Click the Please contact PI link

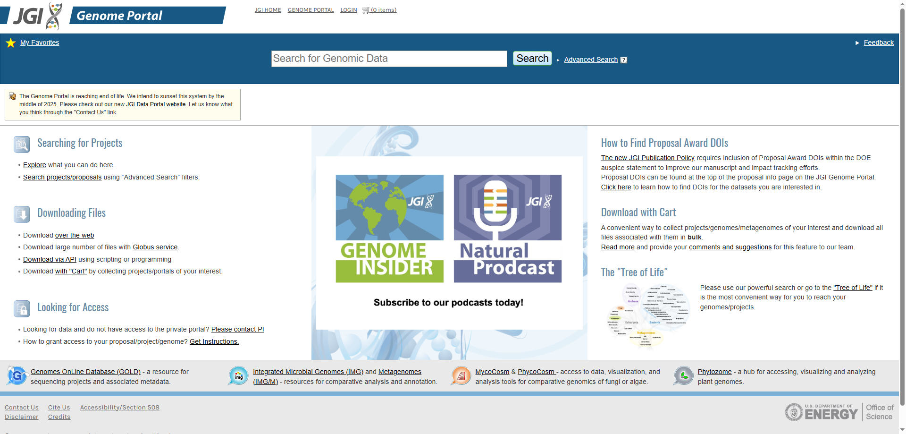point(237,329)
